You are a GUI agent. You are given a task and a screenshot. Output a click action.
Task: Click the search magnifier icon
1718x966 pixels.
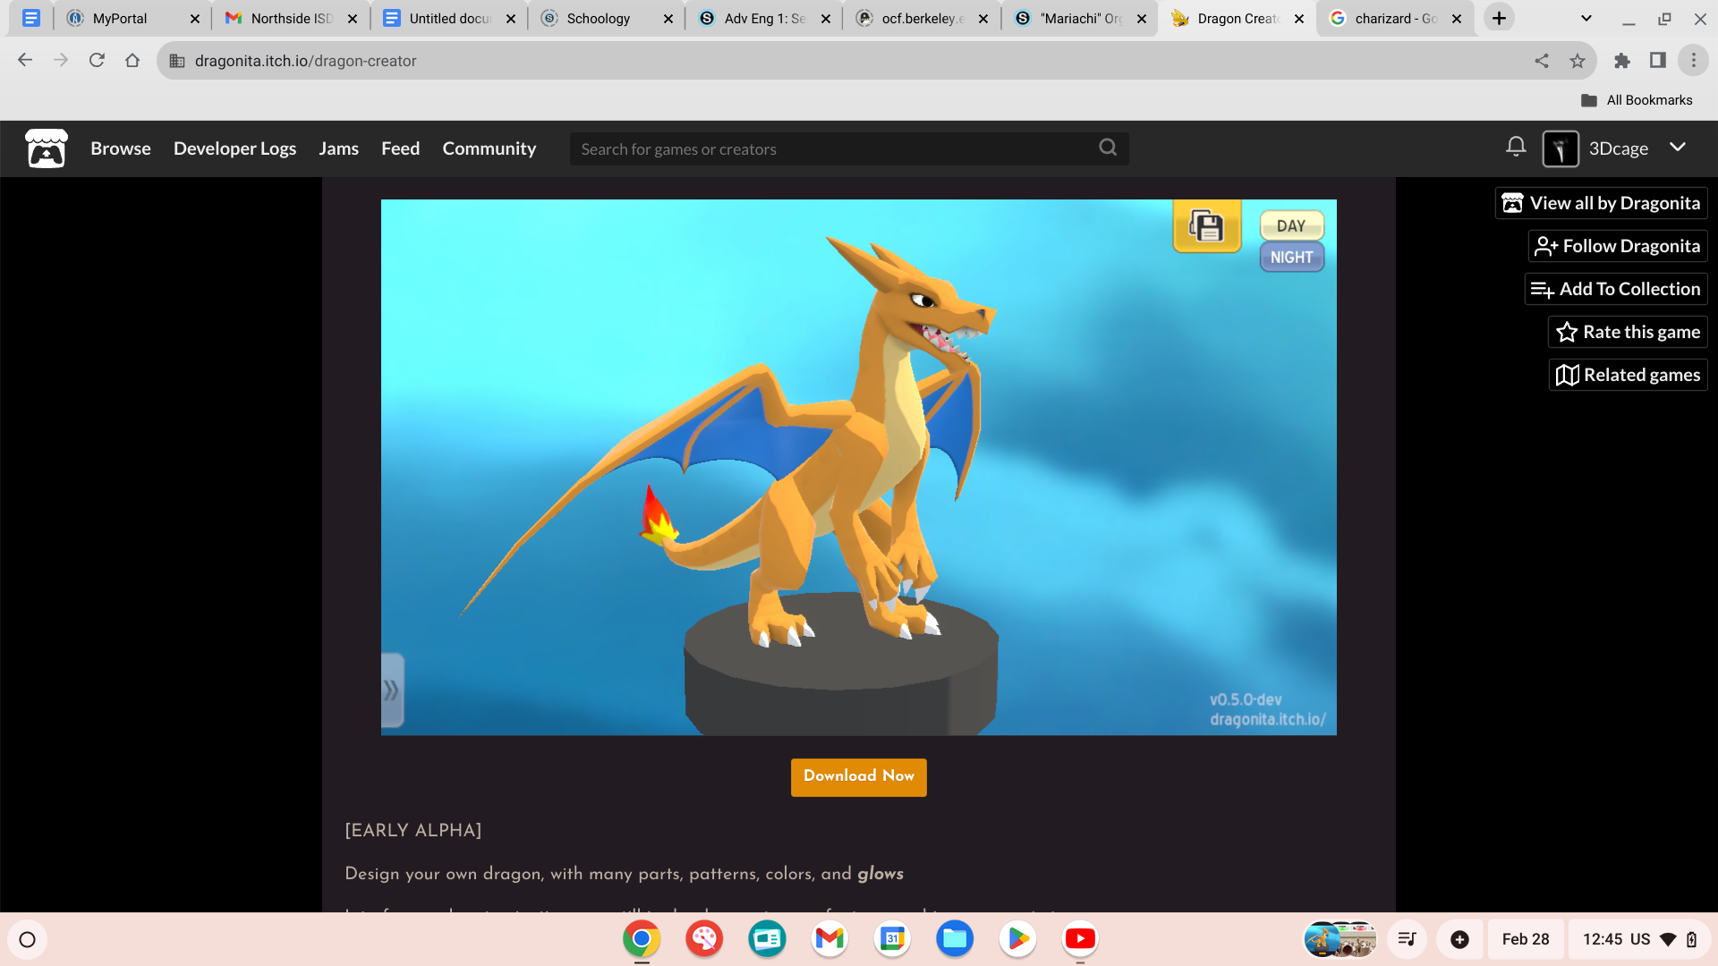click(x=1108, y=148)
